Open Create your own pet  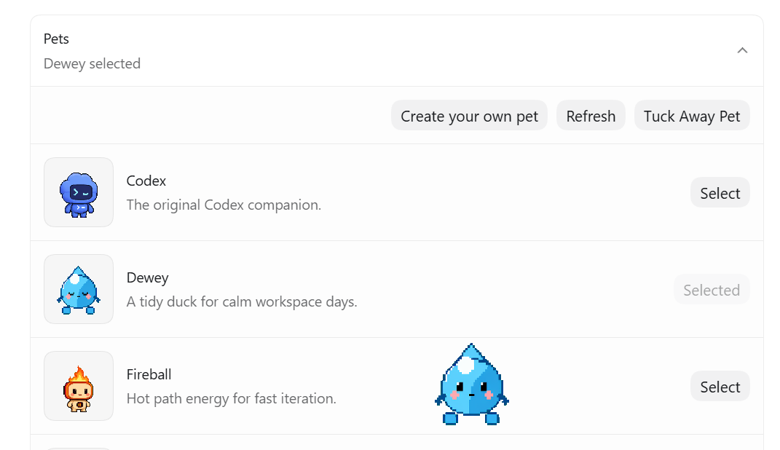click(469, 115)
